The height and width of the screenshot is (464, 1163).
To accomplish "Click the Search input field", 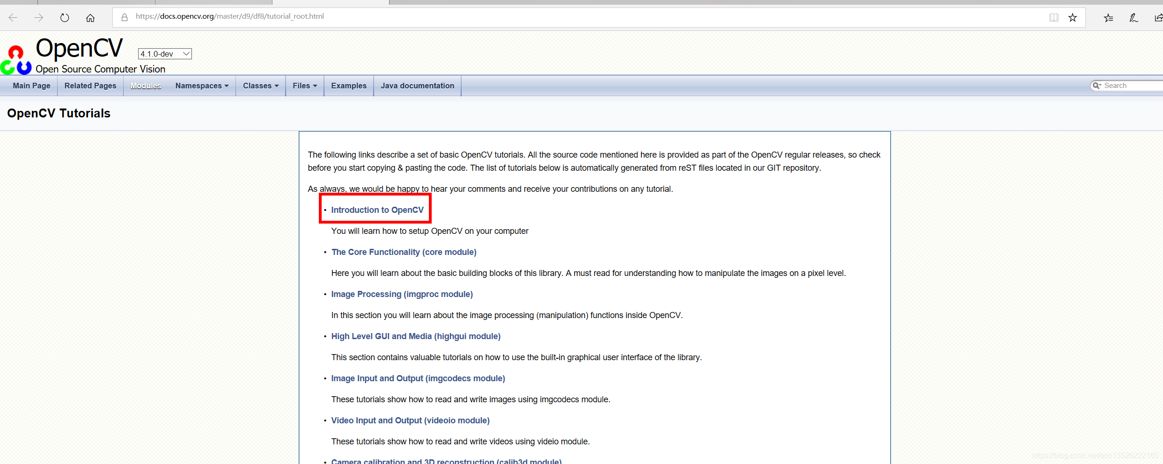I will pyautogui.click(x=1132, y=86).
